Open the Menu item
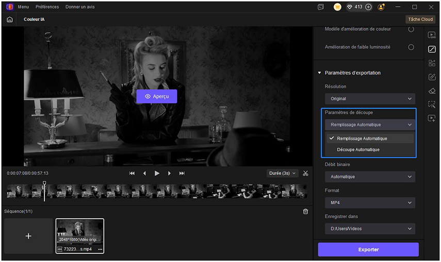 pos(23,7)
